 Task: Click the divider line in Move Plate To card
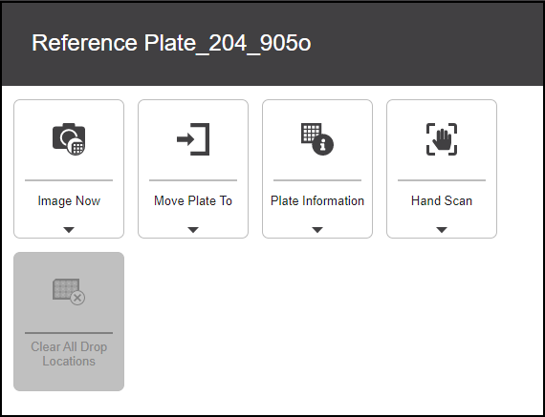point(193,180)
